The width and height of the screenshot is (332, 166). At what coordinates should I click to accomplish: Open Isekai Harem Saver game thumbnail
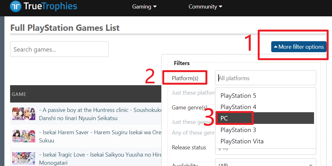coord(24,136)
